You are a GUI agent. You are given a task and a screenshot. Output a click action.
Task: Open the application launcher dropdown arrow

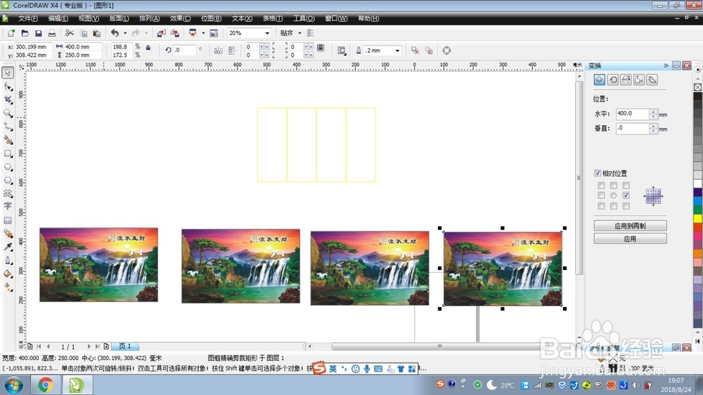203,33
